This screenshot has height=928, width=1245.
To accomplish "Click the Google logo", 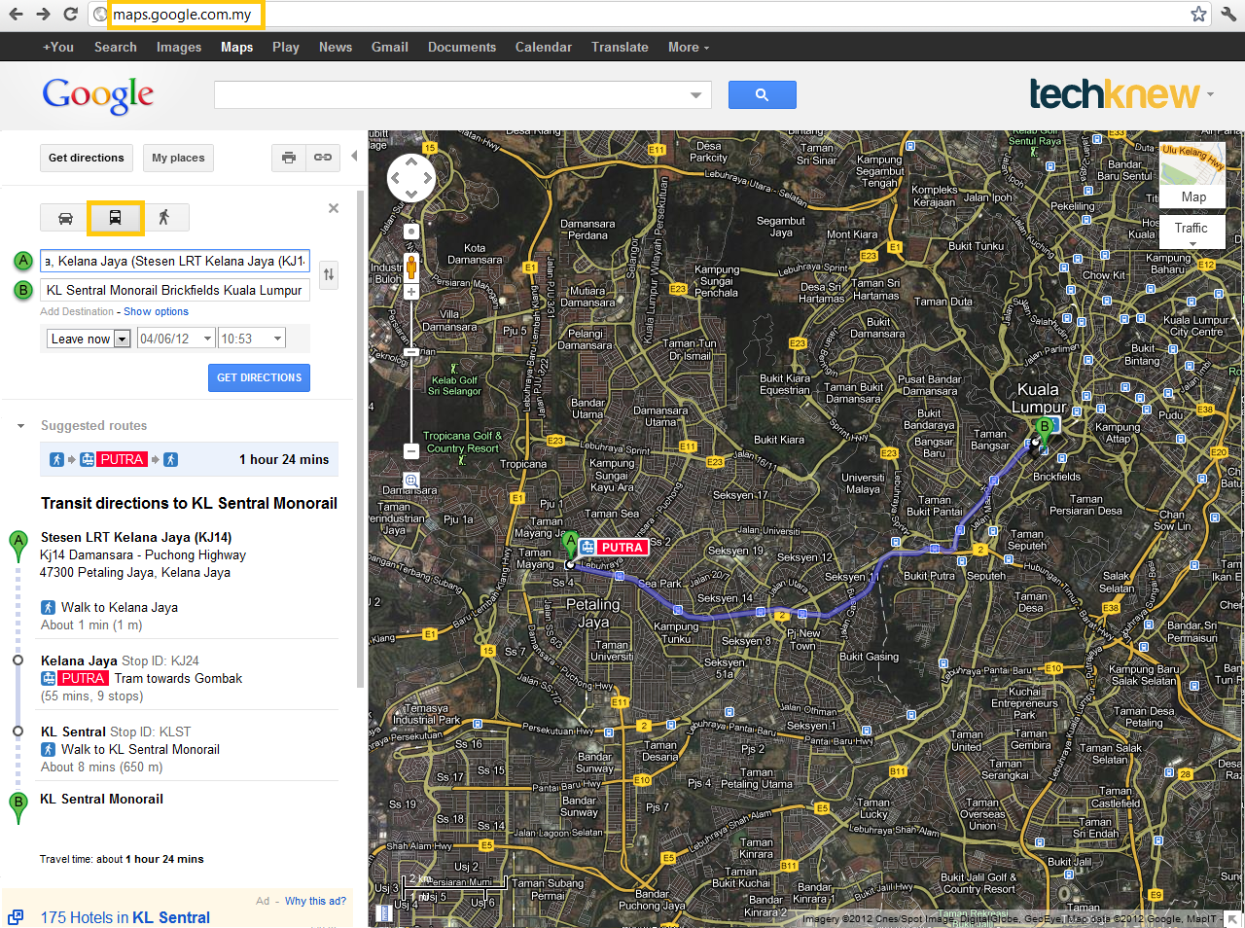I will (98, 95).
